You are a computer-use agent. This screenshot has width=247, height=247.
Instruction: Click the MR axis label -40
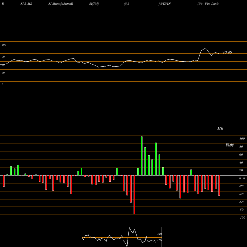click(x=241, y=194)
